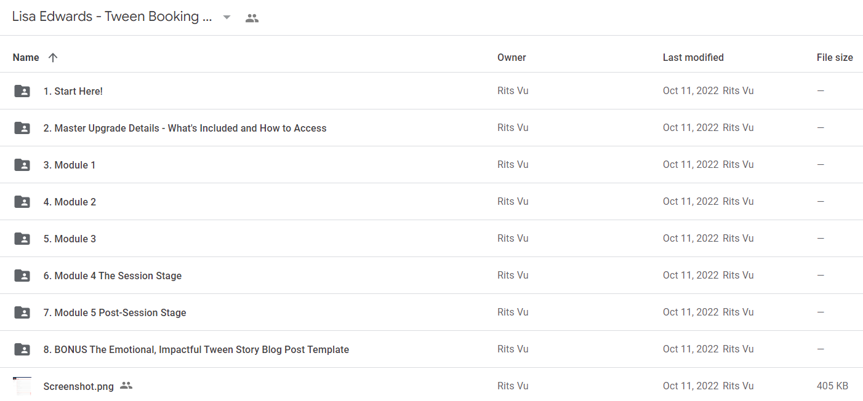Click the Master Upgrade Details folder icon
Viewport: 863px width, 401px height.
pyautogui.click(x=22, y=128)
